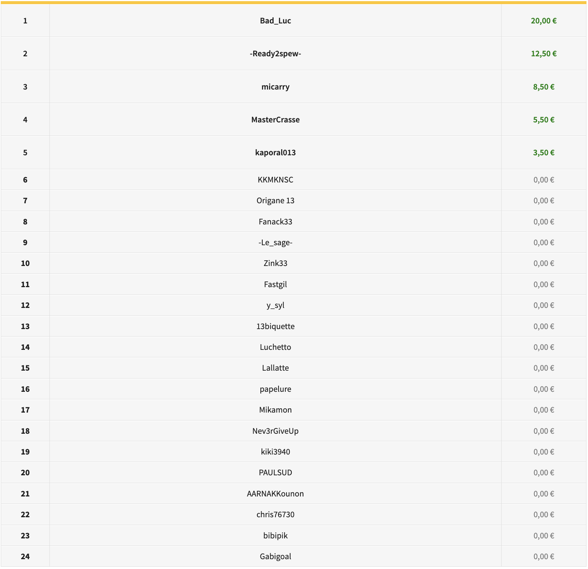Open the -Ready2spew- player entry
Screen dimensions: 588x569
click(275, 54)
